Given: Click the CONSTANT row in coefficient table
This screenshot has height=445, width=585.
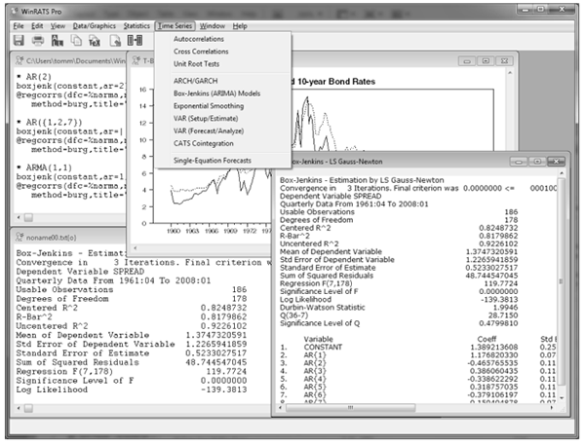Looking at the screenshot, I should 418,348.
